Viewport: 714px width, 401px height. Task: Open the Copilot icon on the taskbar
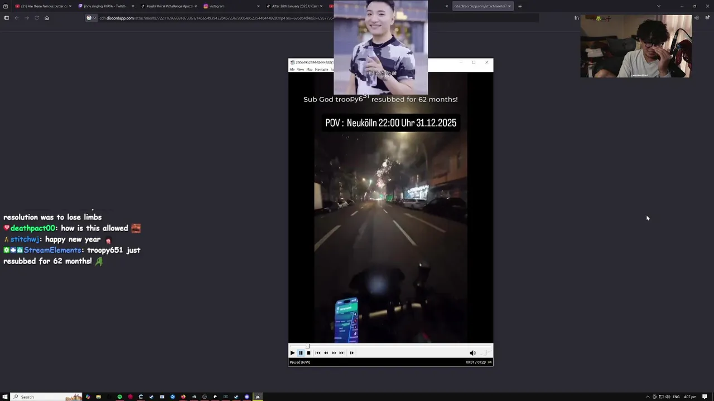tap(88, 397)
